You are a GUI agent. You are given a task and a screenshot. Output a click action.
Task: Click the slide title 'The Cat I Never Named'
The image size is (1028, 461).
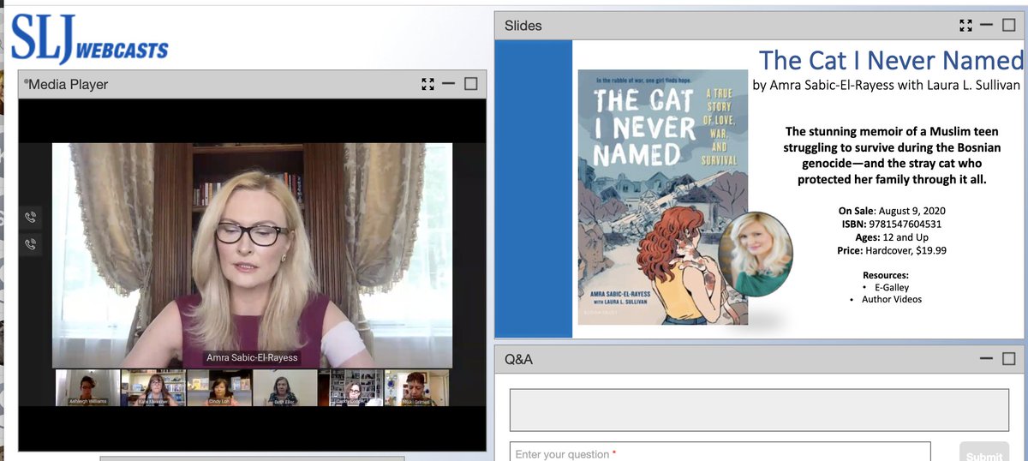(891, 60)
